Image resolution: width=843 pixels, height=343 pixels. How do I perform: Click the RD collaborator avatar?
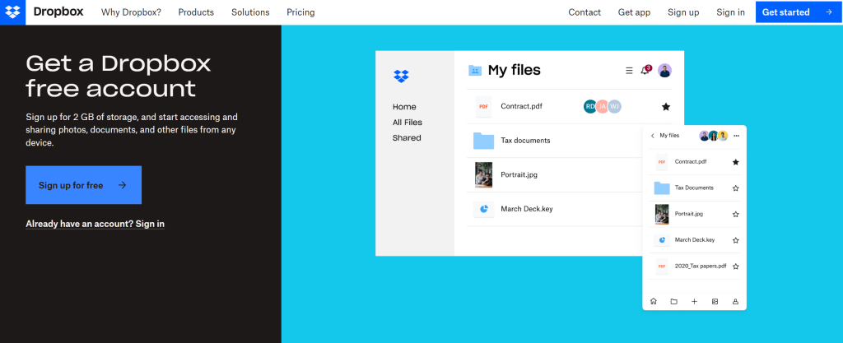[x=590, y=106]
